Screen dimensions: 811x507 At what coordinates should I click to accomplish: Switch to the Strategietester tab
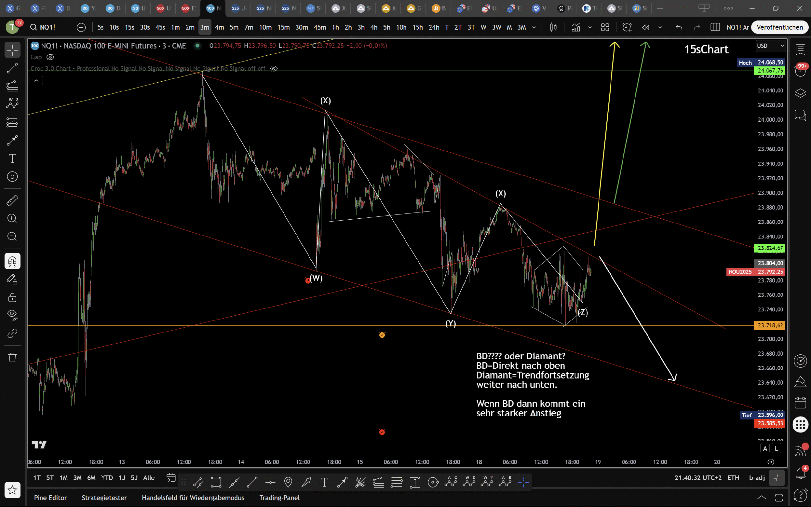pos(104,498)
